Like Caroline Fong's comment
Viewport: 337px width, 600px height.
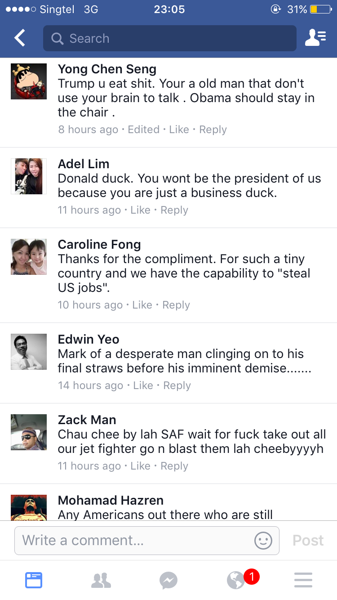(142, 305)
